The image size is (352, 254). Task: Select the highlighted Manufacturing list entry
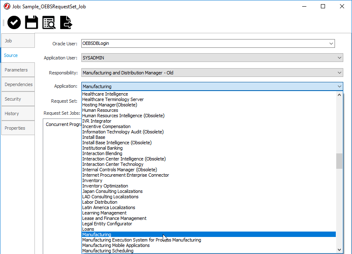click(208, 234)
